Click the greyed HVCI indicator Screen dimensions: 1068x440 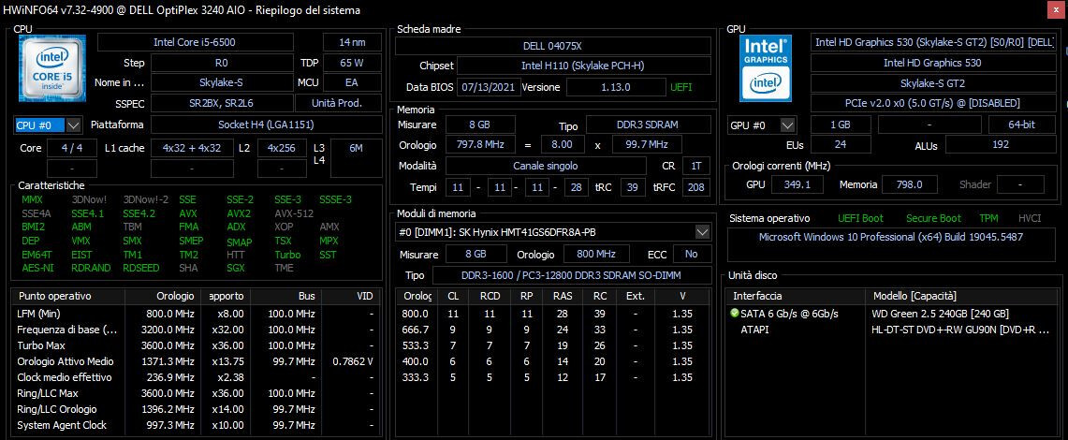pyautogui.click(x=1030, y=219)
